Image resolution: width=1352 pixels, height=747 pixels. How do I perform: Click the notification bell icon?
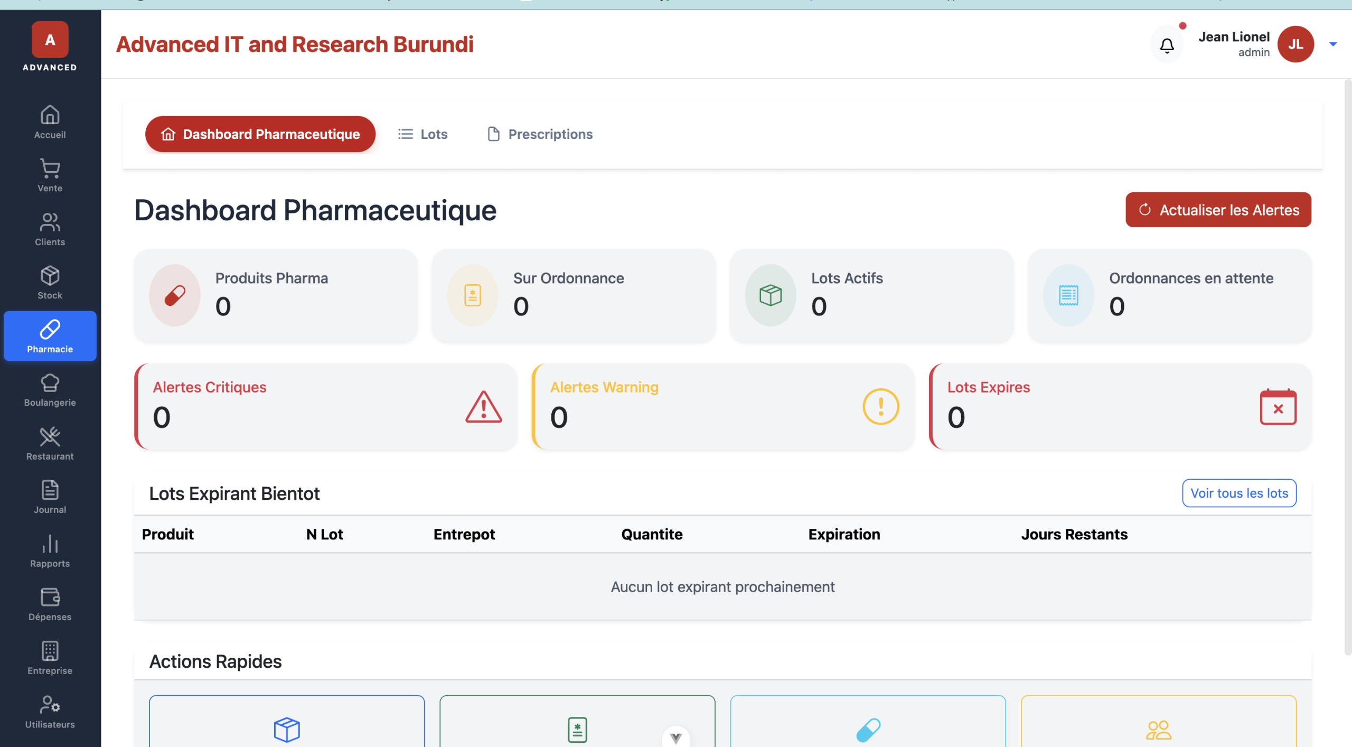coord(1167,45)
